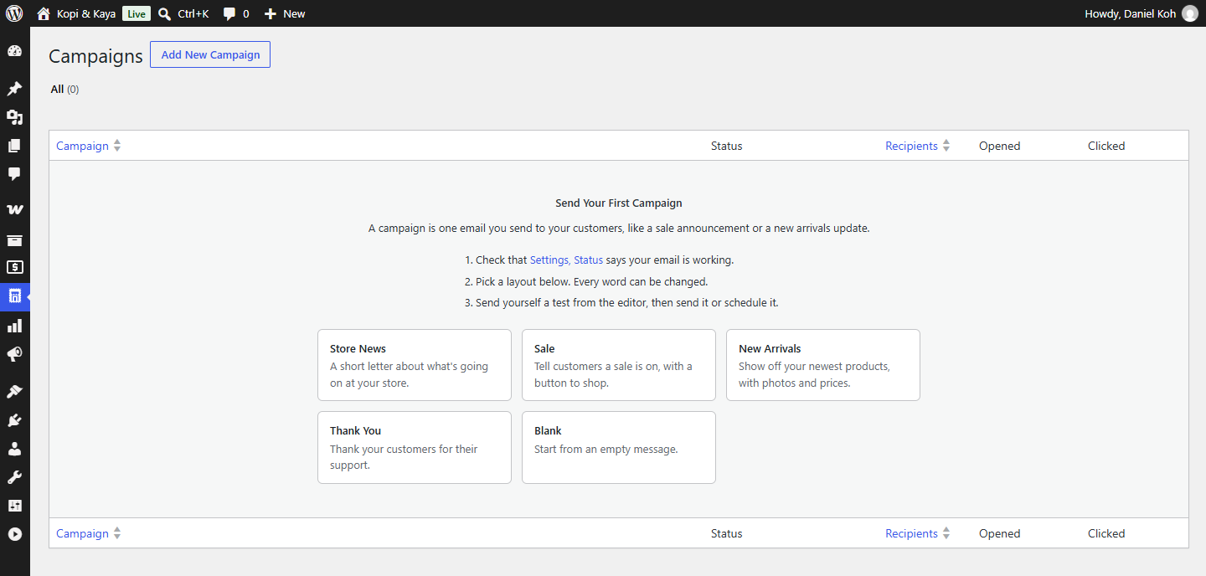Open the Howdy, Daniel Koh account menu

tap(1142, 13)
